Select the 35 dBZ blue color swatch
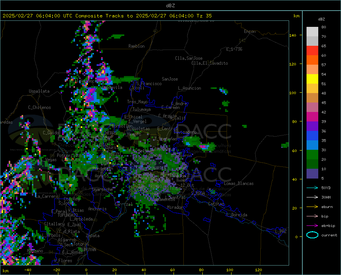This screenshot has height=275, width=341. [x=312, y=135]
